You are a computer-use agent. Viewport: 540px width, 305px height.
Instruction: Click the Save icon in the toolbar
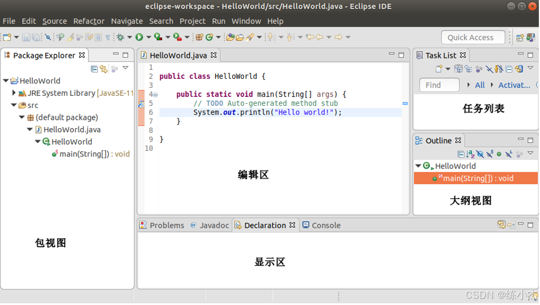pyautogui.click(x=26, y=37)
